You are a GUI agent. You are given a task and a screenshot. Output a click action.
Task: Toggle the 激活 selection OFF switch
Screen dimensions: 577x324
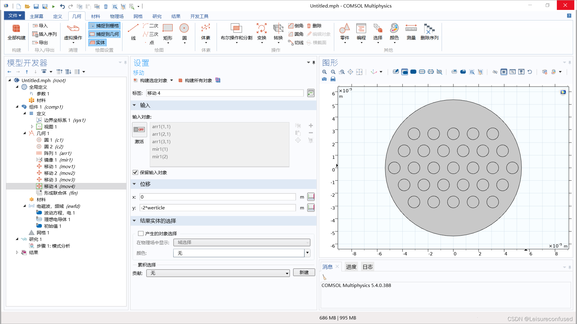[x=139, y=130]
